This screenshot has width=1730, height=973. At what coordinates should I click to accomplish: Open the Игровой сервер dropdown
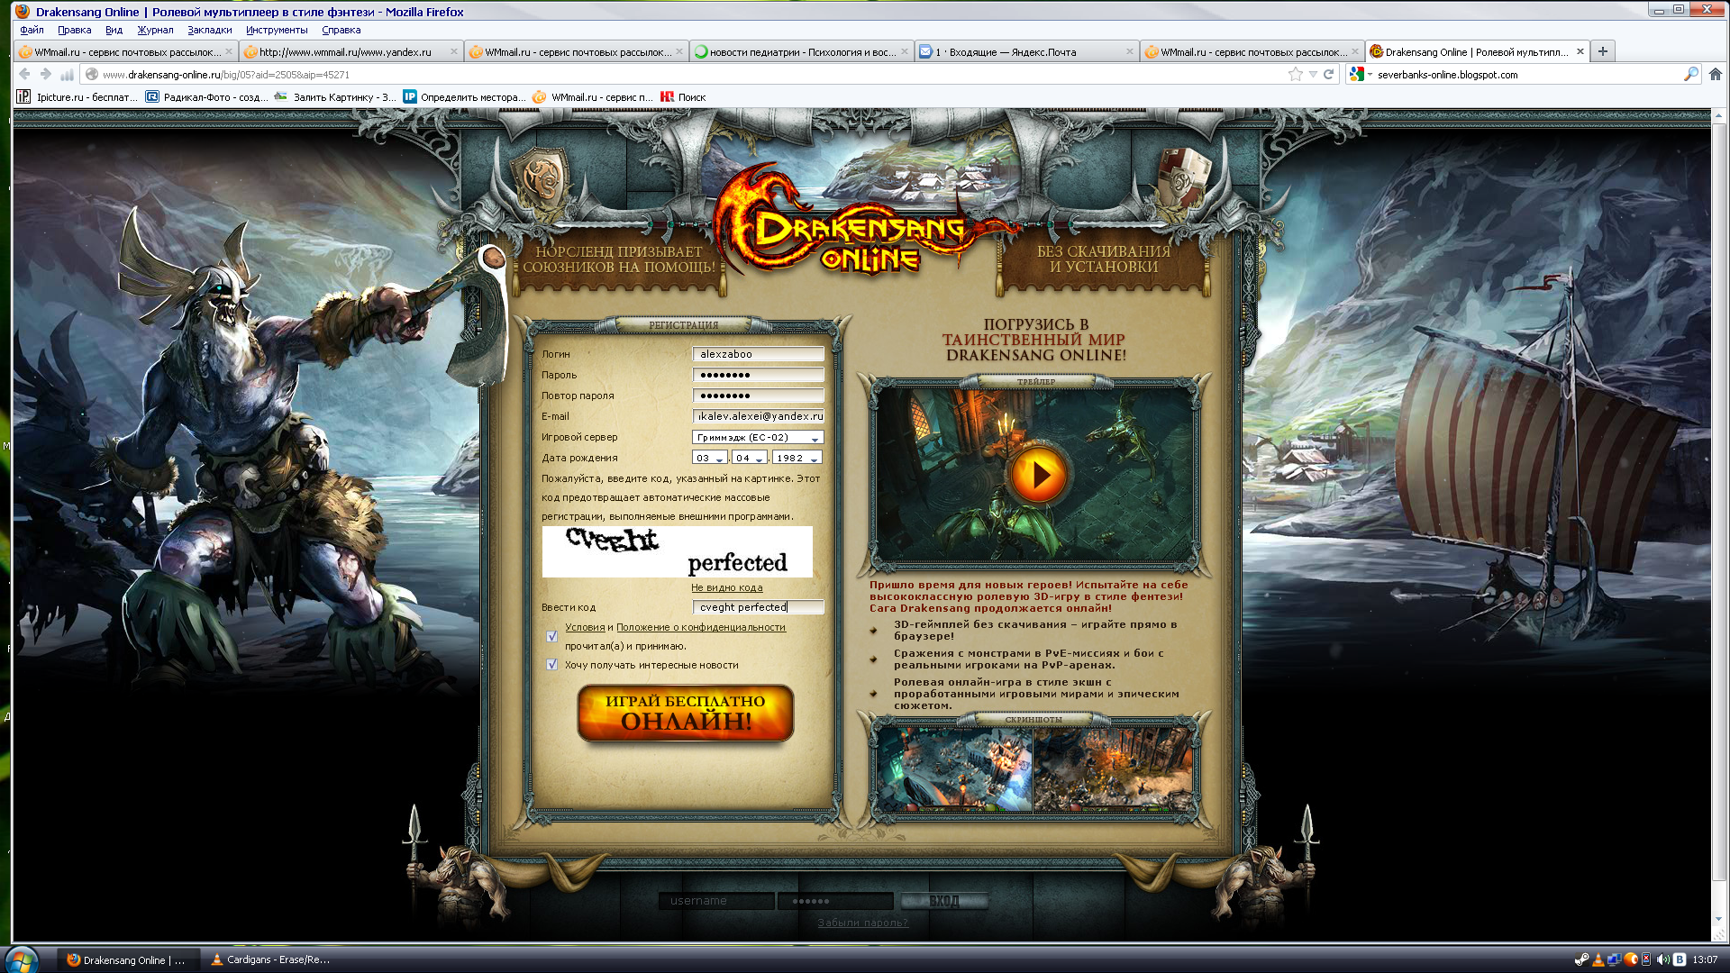coord(758,437)
